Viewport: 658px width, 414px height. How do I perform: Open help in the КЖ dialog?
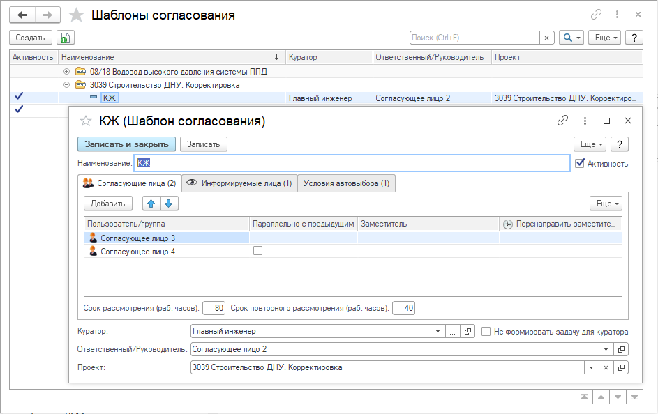619,144
